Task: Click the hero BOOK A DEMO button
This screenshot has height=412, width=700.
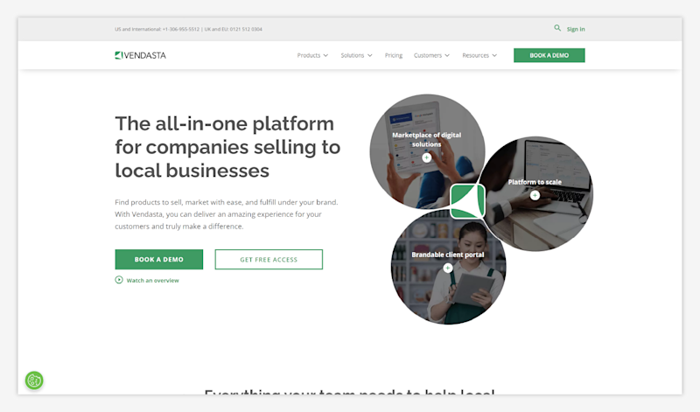Action: pos(159,259)
